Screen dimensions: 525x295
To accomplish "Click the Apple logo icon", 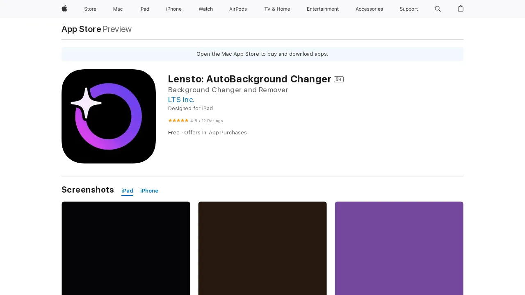I will coord(64,9).
